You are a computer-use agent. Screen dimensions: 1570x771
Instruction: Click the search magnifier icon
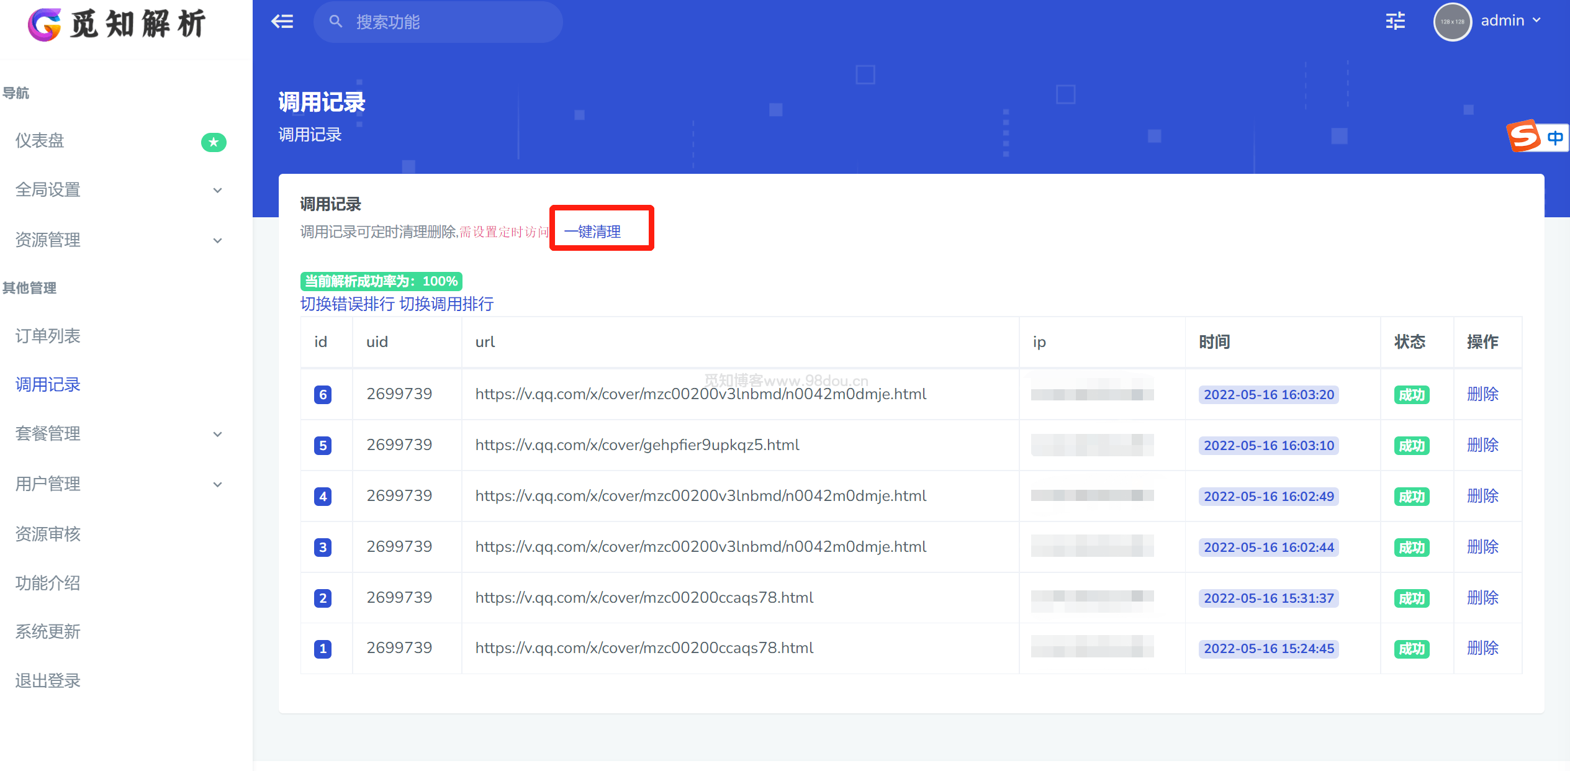click(336, 22)
